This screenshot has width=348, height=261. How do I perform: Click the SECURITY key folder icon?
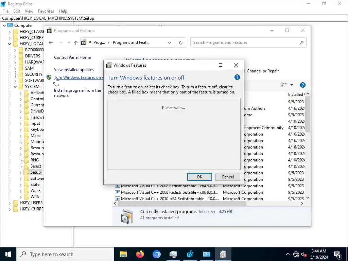(21, 74)
